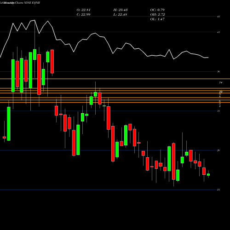Viewport: 230px width, 230px height.
Task: Click the price axis label 36
Action: pos(218,71)
